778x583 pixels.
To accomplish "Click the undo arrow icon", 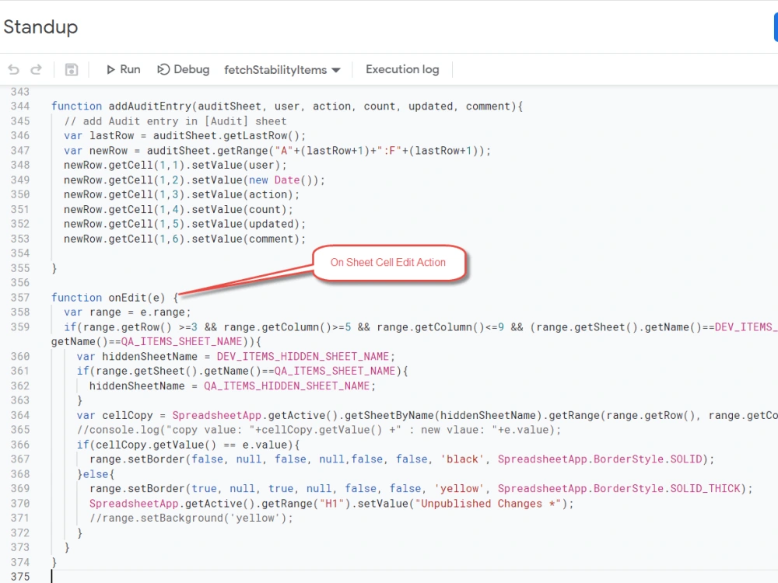I will pos(14,70).
